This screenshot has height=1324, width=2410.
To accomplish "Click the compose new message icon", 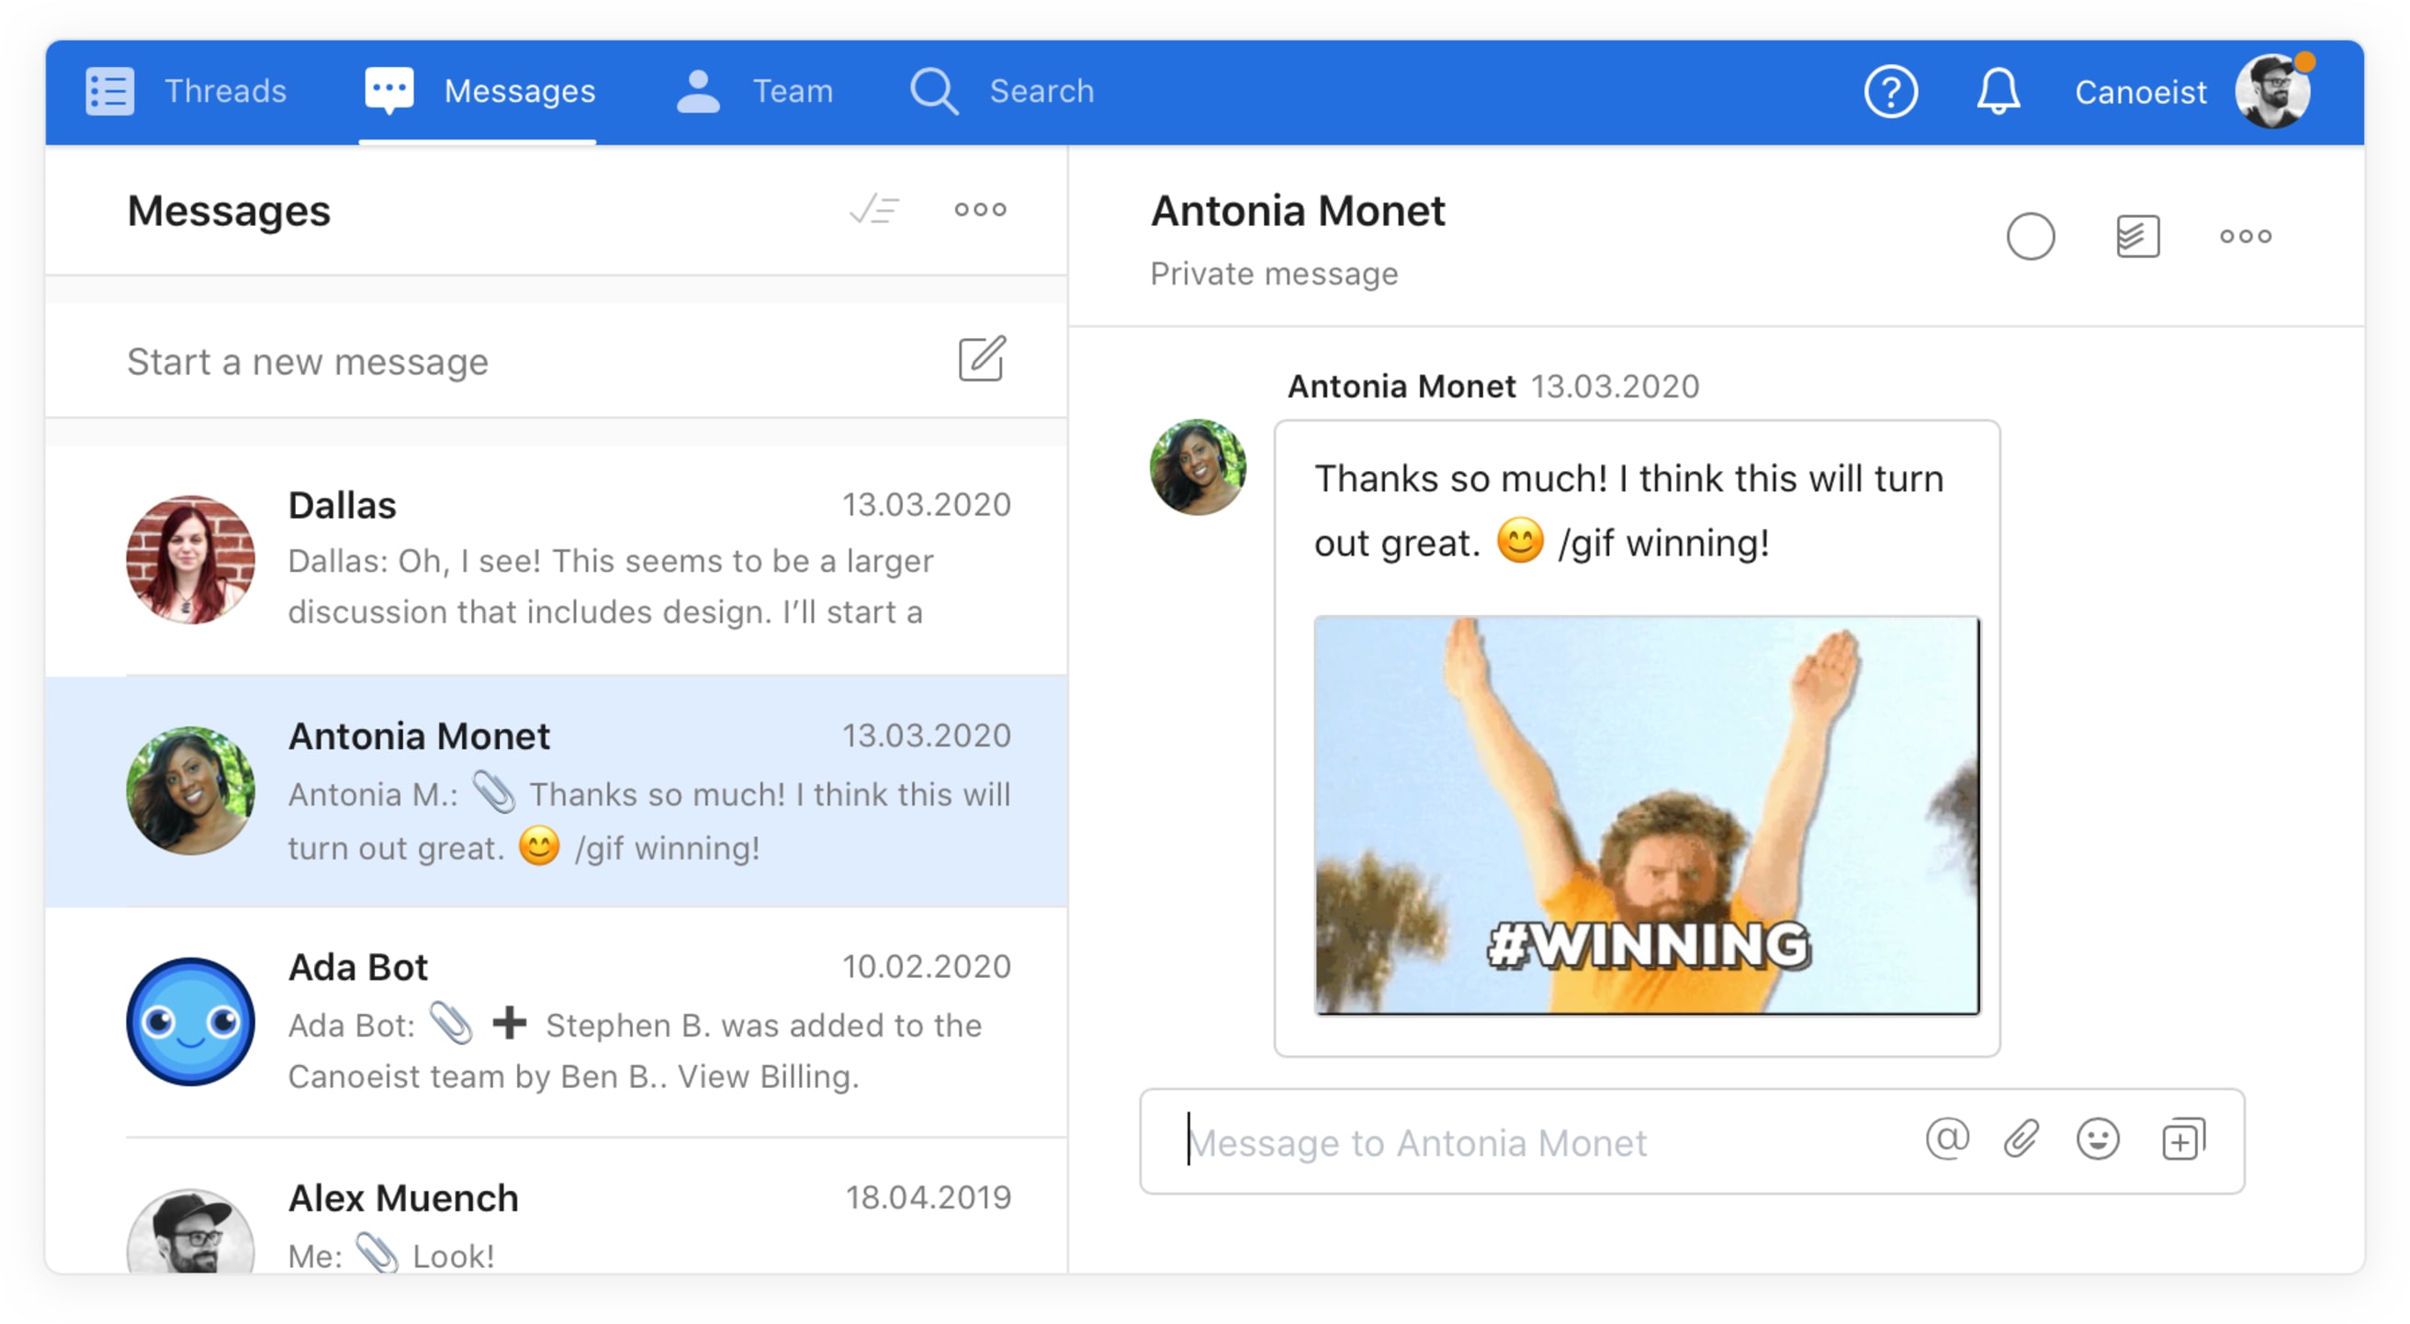I will coord(982,360).
